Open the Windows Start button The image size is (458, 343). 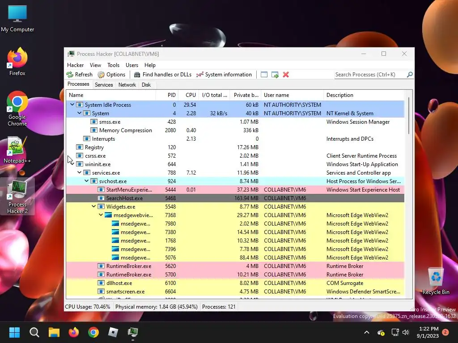[14, 332]
